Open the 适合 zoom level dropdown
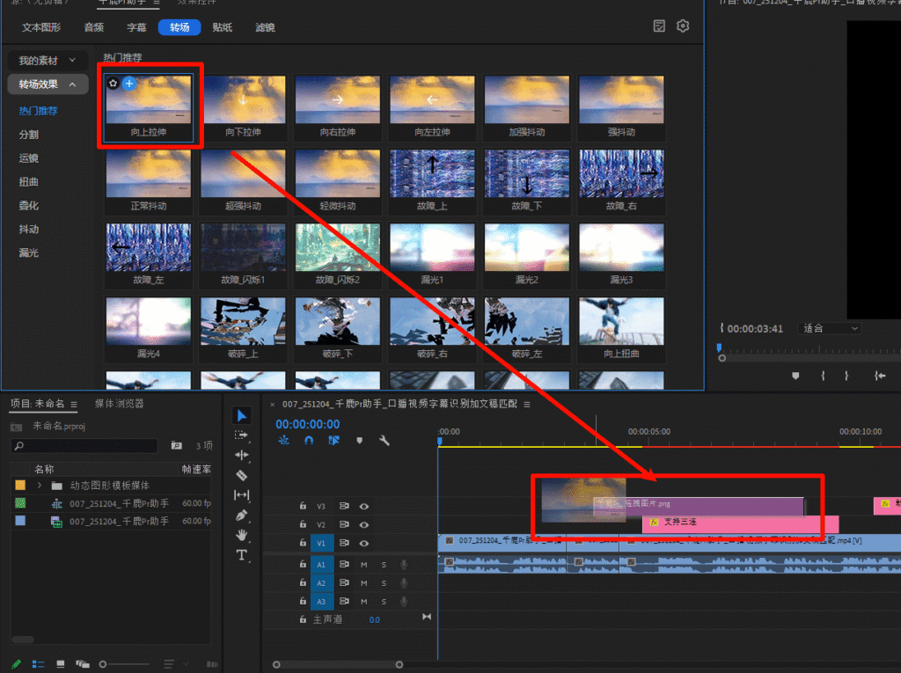The height and width of the screenshot is (673, 901). [830, 328]
